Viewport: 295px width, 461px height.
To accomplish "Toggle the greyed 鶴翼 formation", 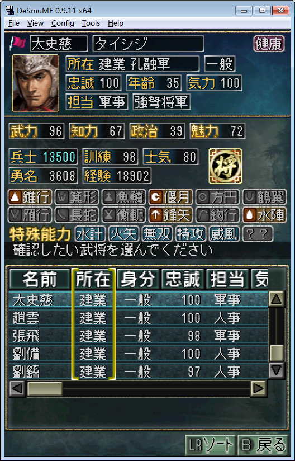I will pos(264,197).
